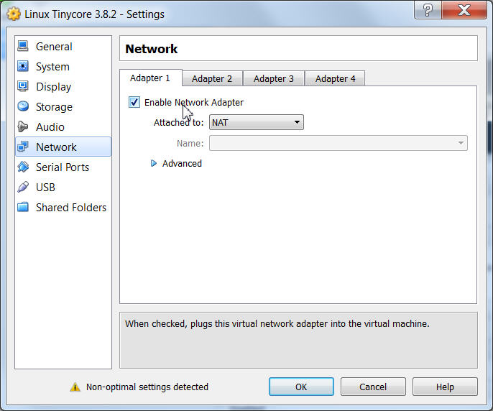Open the Attached to NAT dropdown
Viewport: 493px width, 411px height.
pos(256,123)
